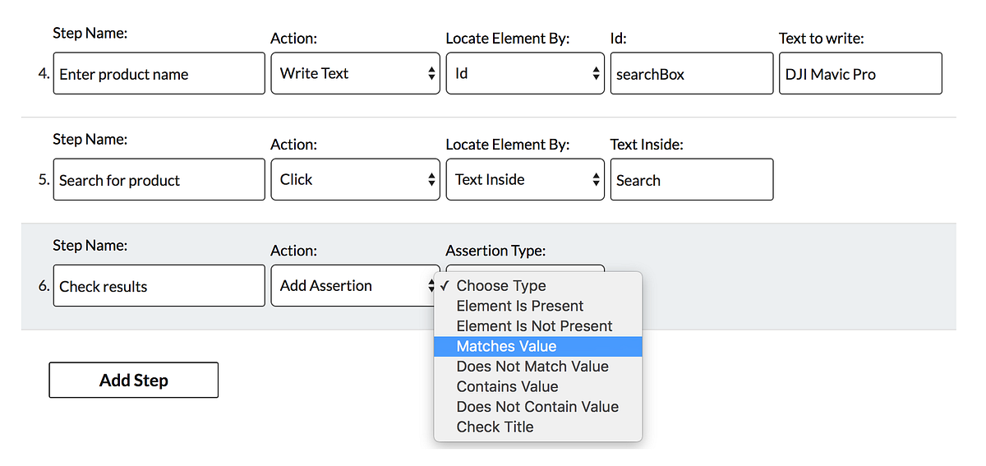
Task: Focus the 'Enter product name' step field
Action: click(x=159, y=74)
